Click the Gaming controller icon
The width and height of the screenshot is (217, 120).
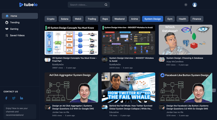coord(7,29)
